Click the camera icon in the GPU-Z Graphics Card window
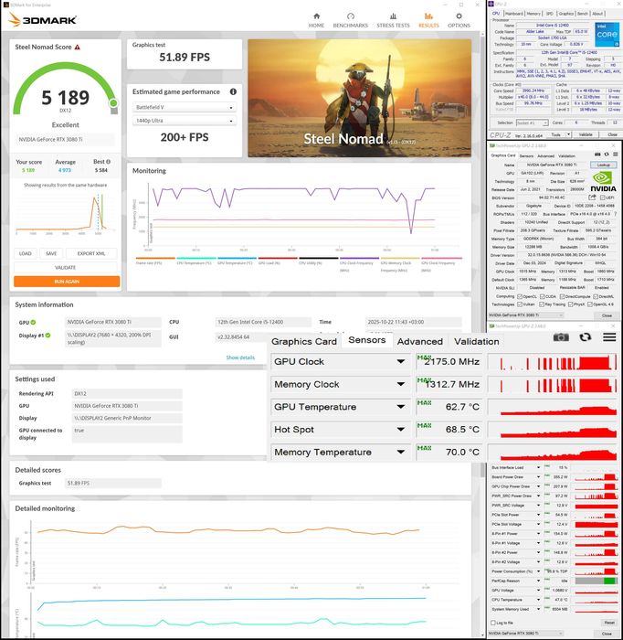 [597, 155]
